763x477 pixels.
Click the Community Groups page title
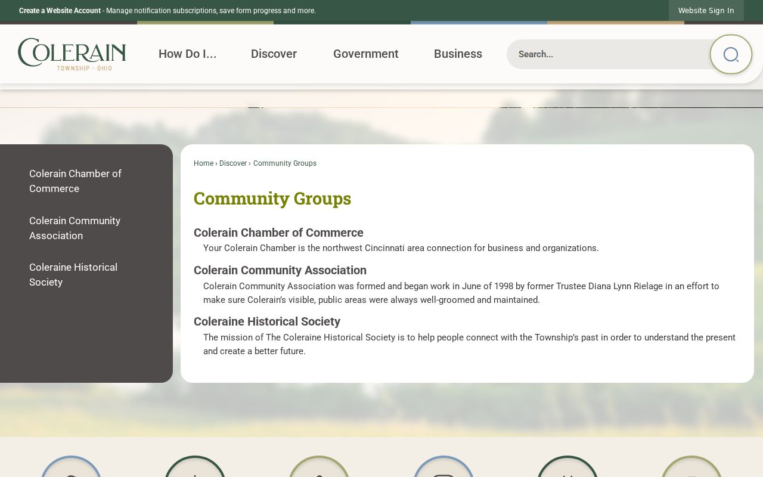[272, 198]
